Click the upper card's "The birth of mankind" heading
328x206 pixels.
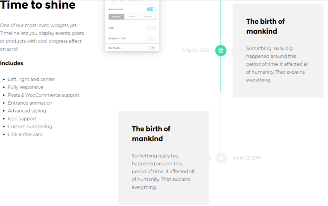click(265, 26)
